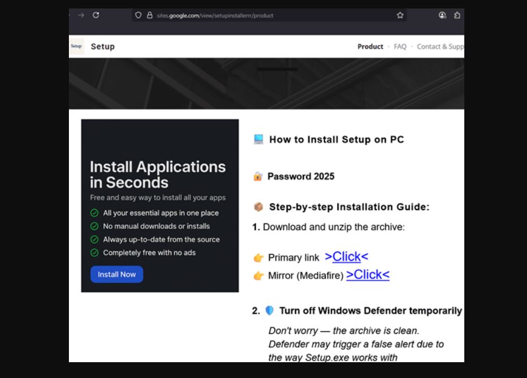Open the account profile icon in toolbar
The width and height of the screenshot is (527, 378).
click(x=442, y=15)
